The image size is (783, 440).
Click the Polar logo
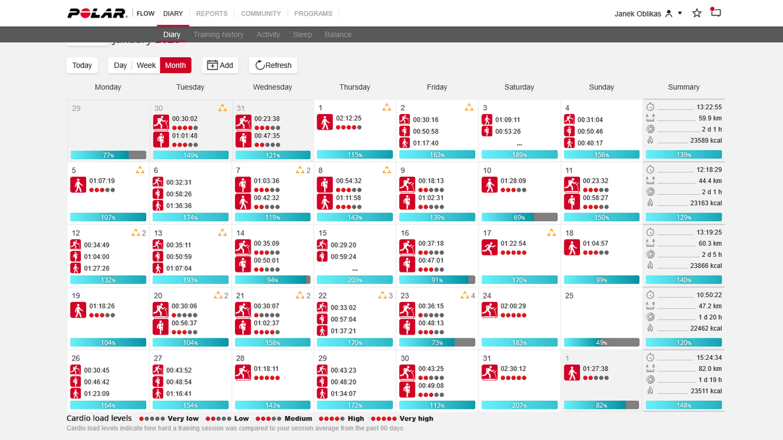[99, 13]
